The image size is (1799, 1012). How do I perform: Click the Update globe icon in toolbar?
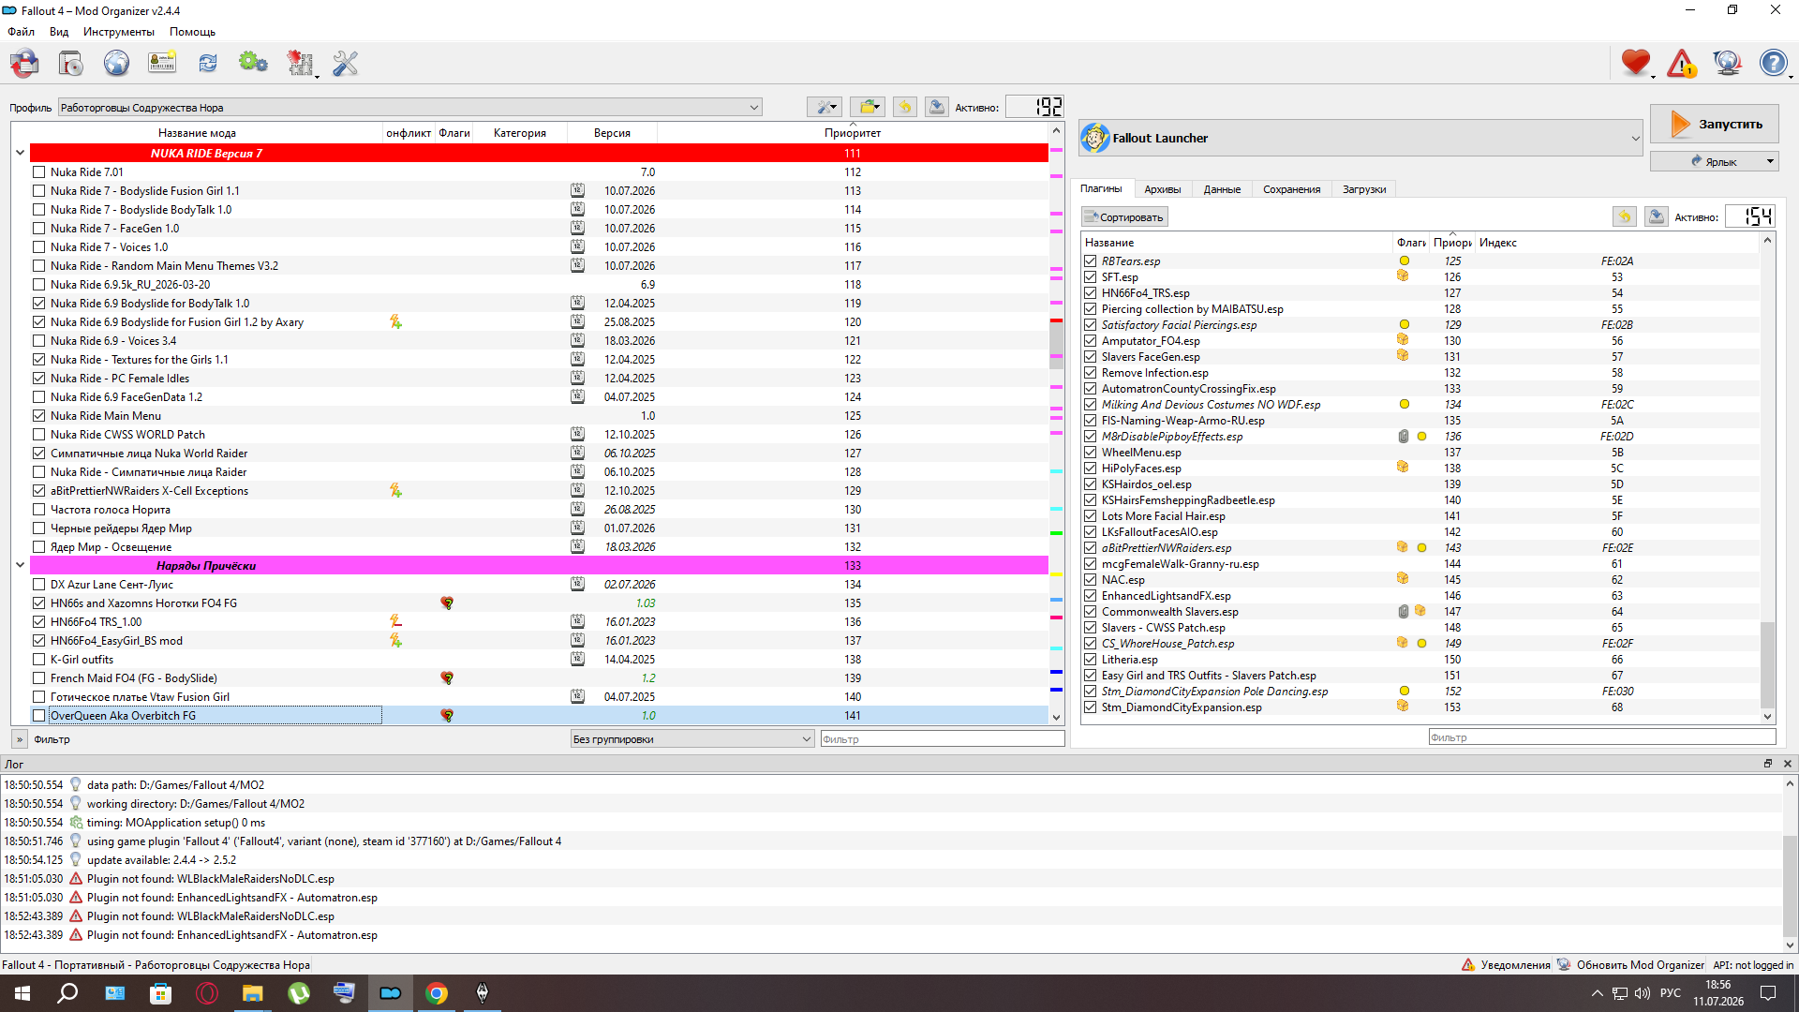click(1727, 64)
